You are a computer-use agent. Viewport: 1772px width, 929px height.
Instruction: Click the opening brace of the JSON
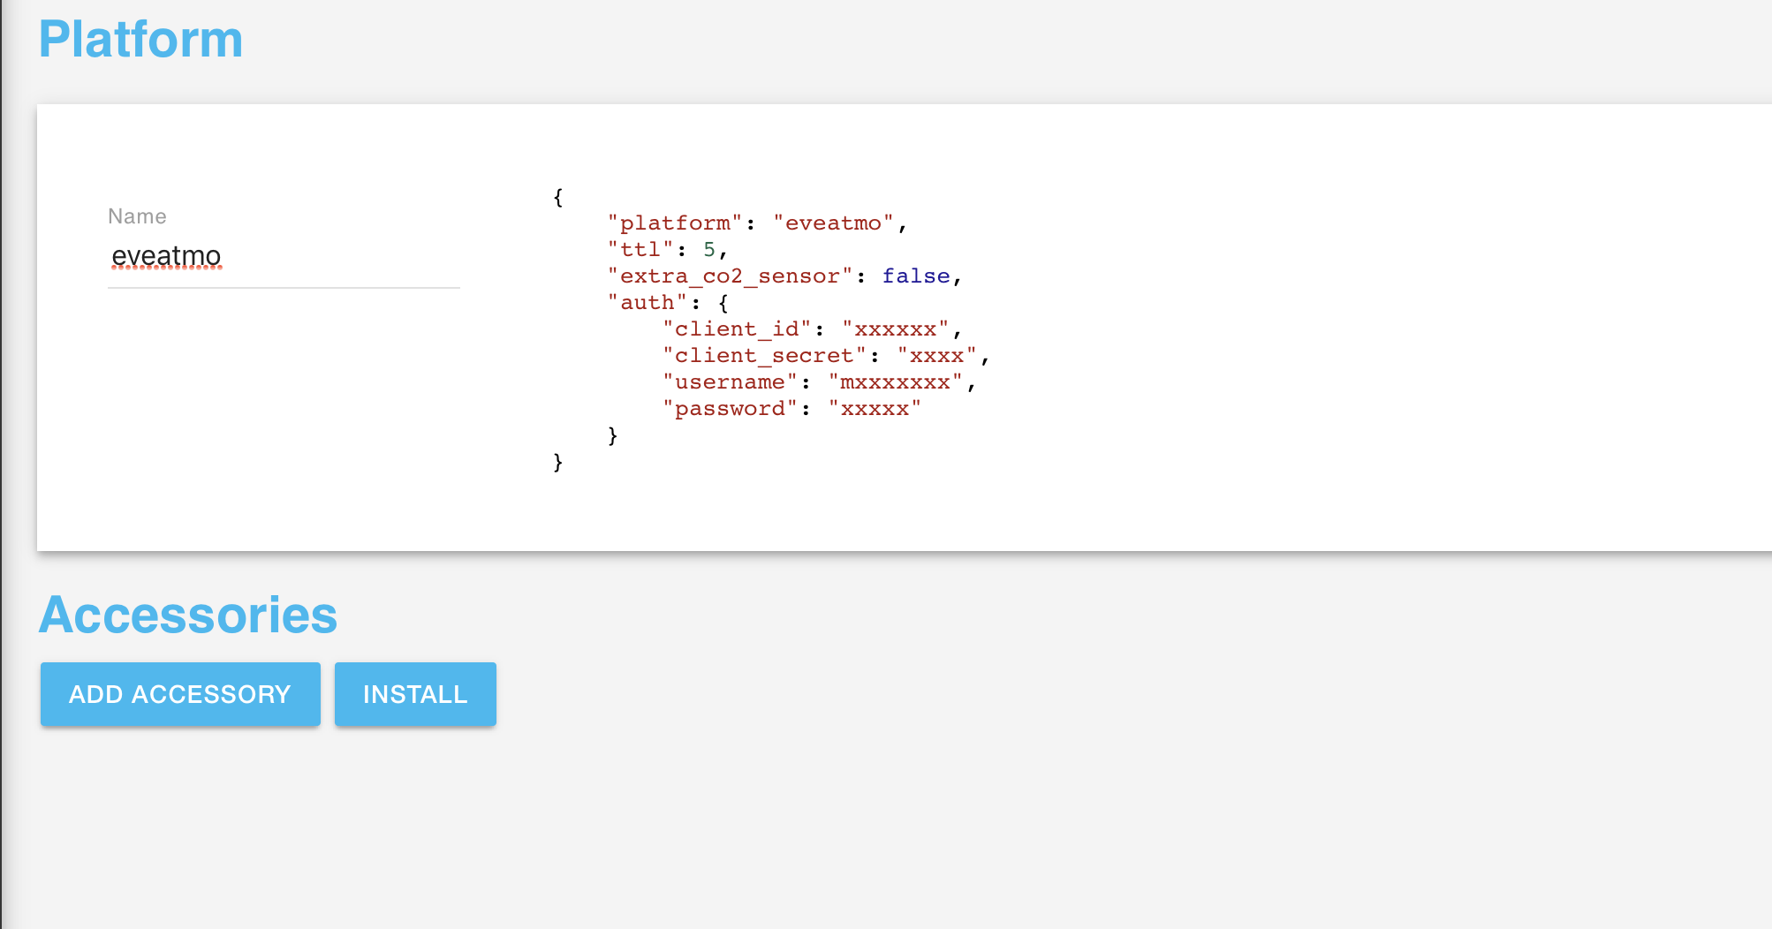[x=557, y=197]
